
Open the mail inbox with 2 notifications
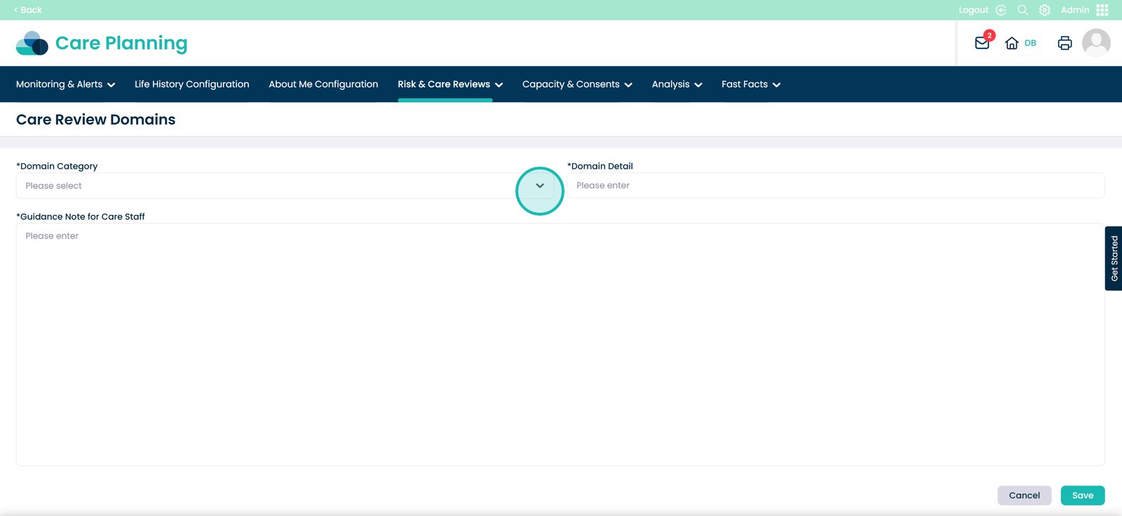(982, 43)
